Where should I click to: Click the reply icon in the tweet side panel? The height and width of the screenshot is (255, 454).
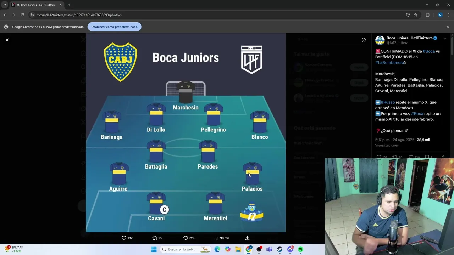(x=379, y=157)
